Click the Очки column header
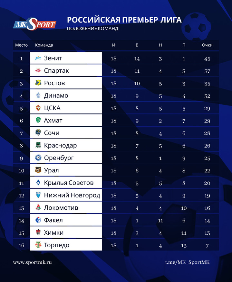 (x=207, y=45)
